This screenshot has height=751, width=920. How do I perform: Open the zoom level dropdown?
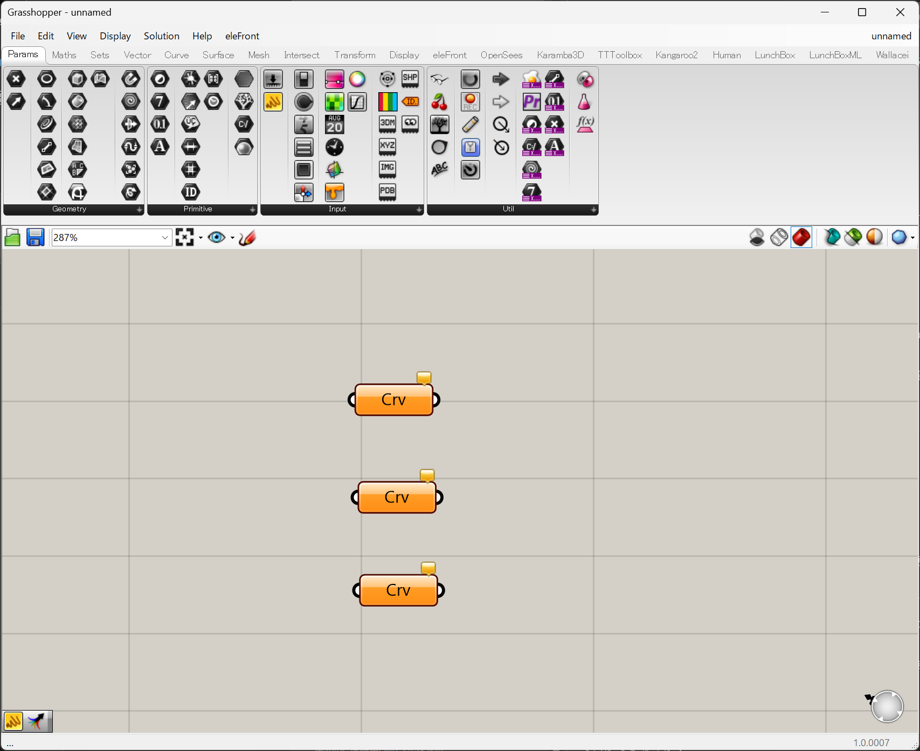pos(165,238)
